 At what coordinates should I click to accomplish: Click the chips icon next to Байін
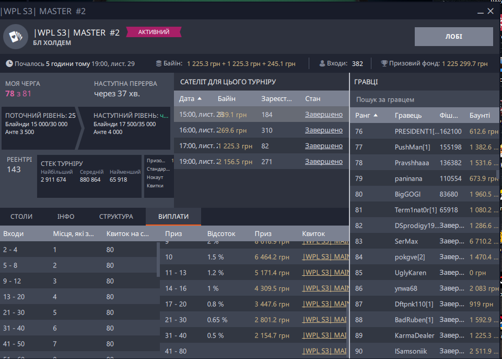(159, 64)
